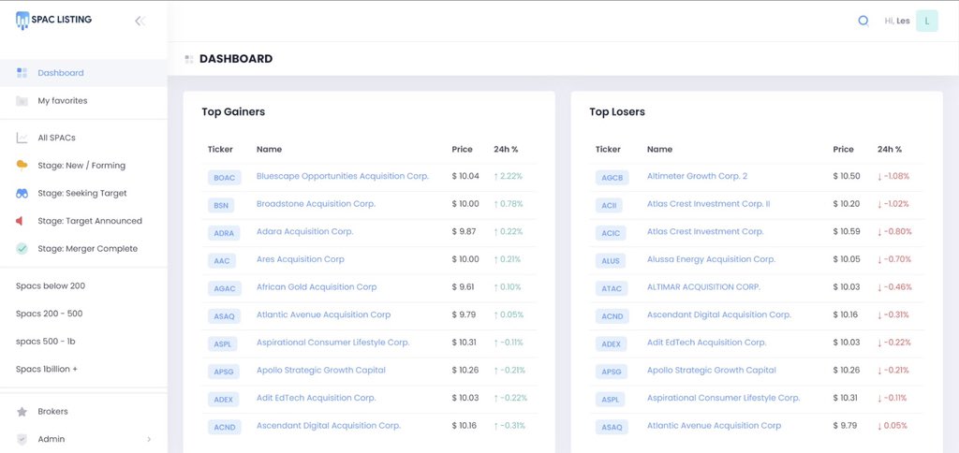
Task: Click the $ 10.59 price for ACIC
Action: 847,232
